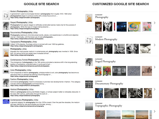159x119 pixels.
Task: Select the red flowers painting thumbnail
Action: click(x=107, y=71)
